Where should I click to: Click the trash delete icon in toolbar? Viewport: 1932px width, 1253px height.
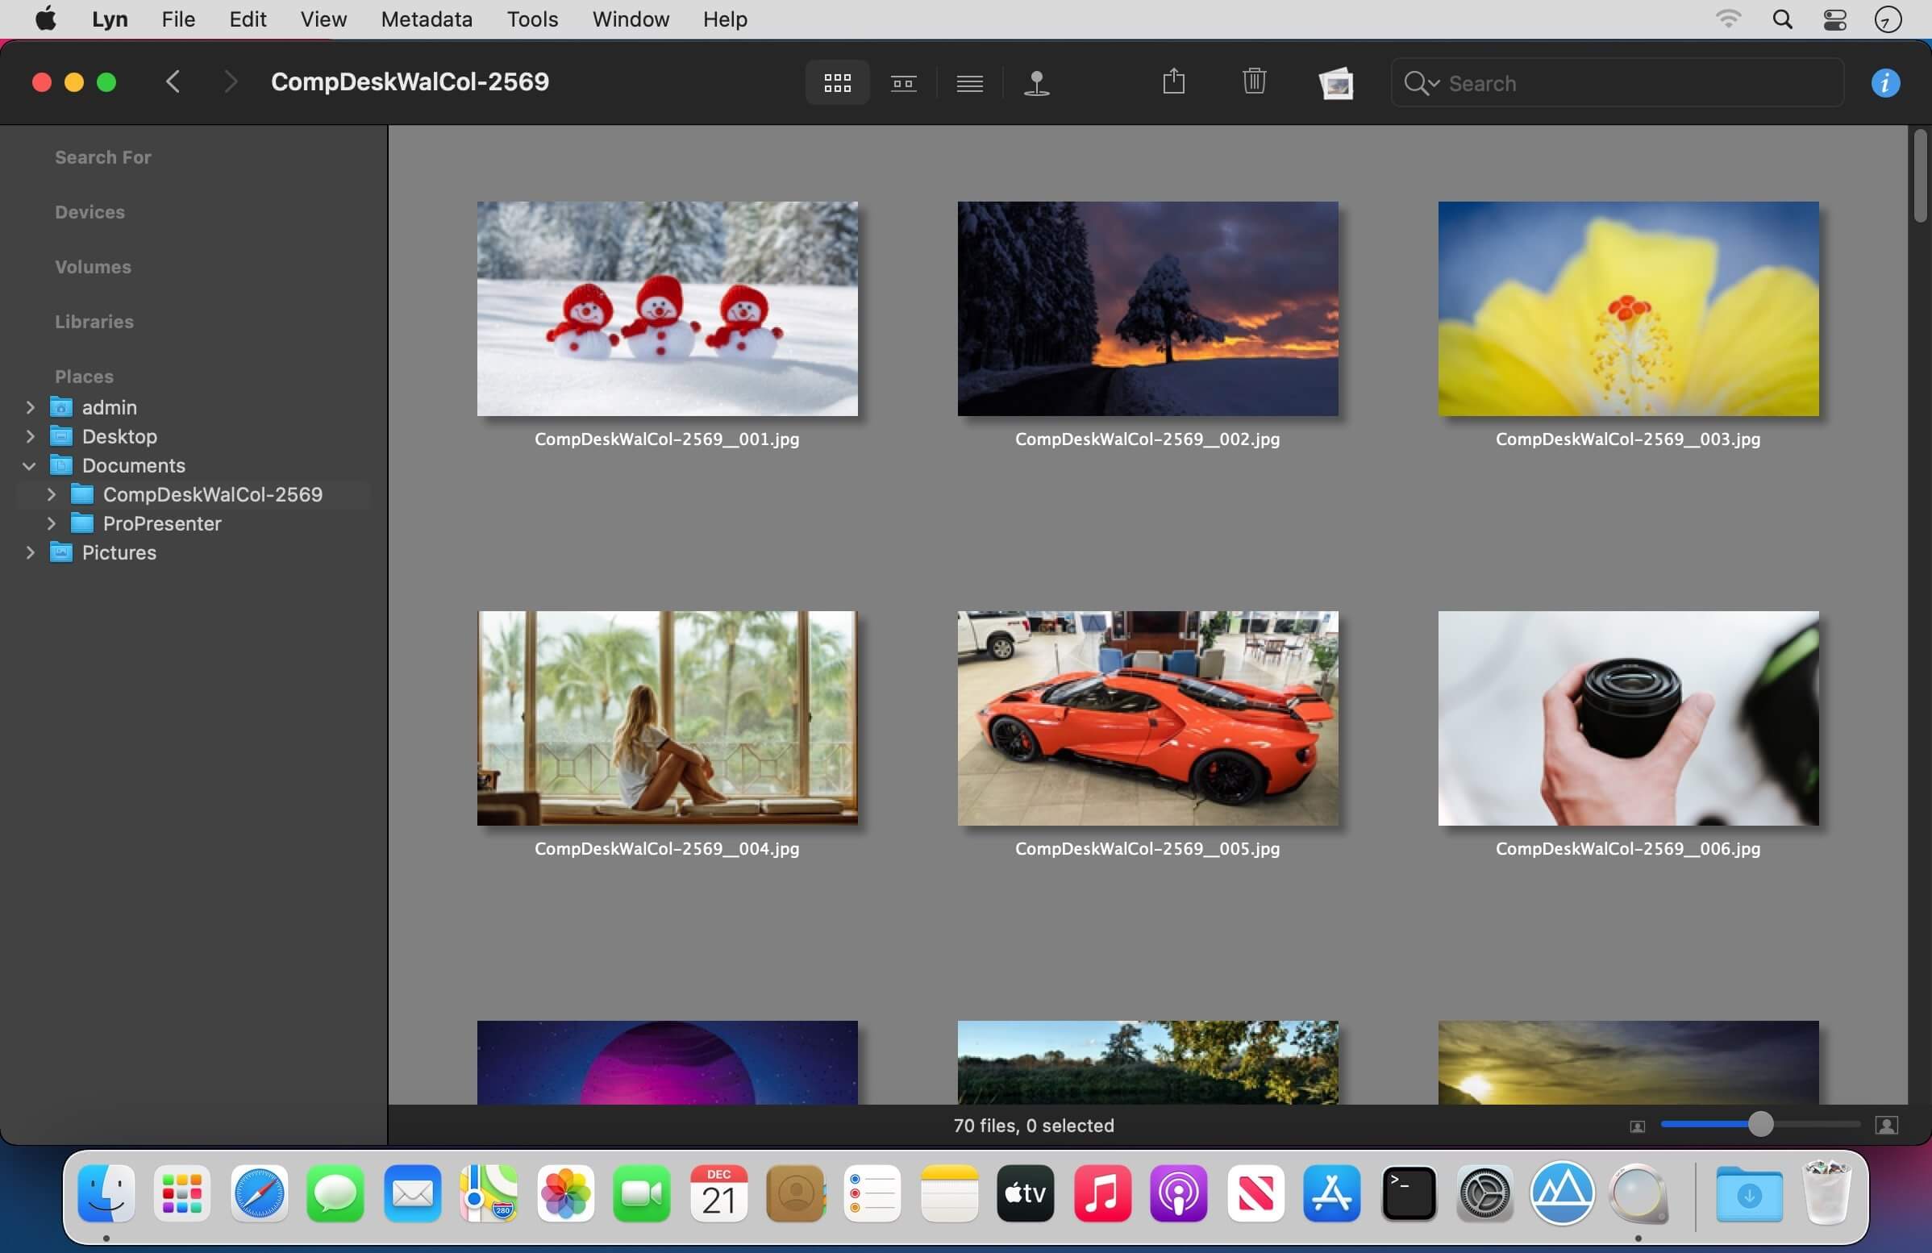pyautogui.click(x=1253, y=82)
